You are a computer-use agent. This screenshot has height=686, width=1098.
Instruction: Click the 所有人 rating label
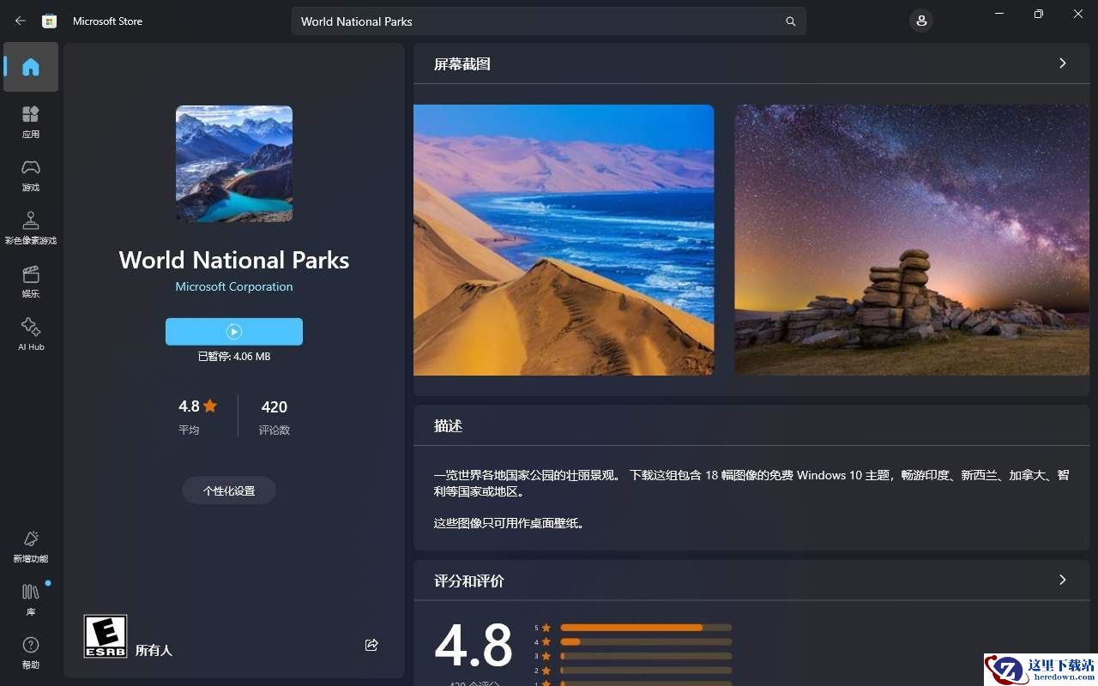[154, 650]
